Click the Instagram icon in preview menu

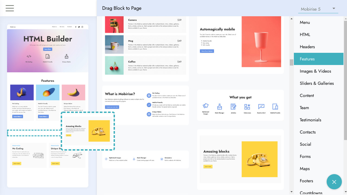[x=82, y=27]
